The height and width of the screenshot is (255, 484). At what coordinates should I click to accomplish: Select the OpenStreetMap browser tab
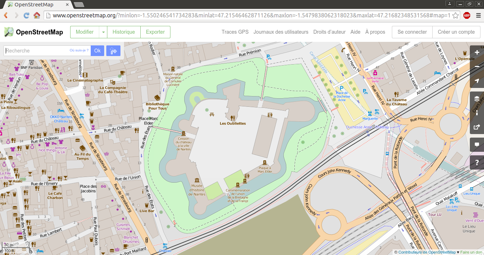click(x=37, y=5)
